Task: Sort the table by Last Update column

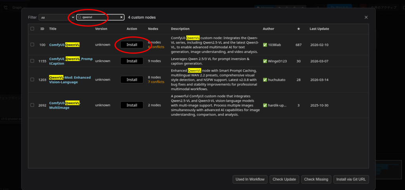Action: [x=319, y=29]
